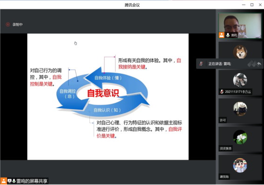264x185 pixels.
Task: Click the orange host badge on 雷鸣's video
Action: click(x=222, y=35)
